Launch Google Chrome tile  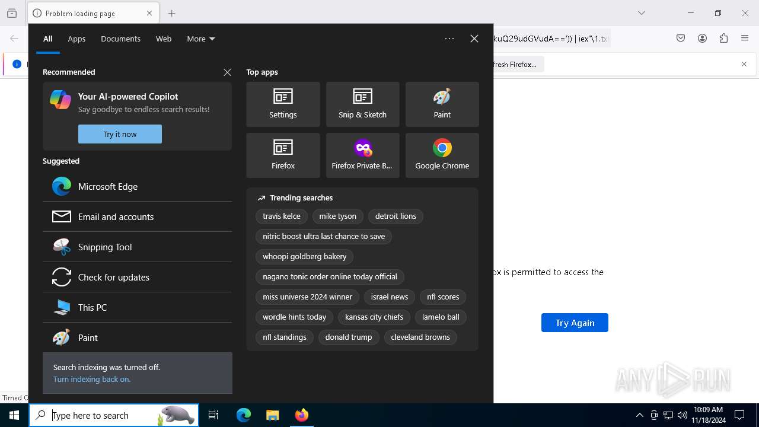(x=442, y=155)
